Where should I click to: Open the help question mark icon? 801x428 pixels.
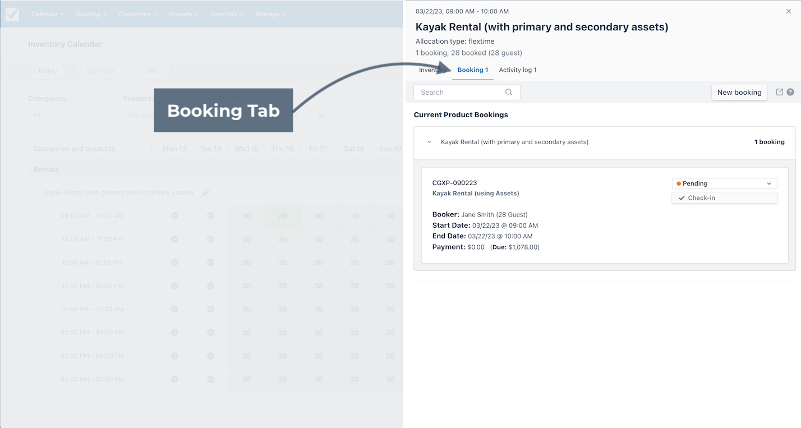[790, 92]
